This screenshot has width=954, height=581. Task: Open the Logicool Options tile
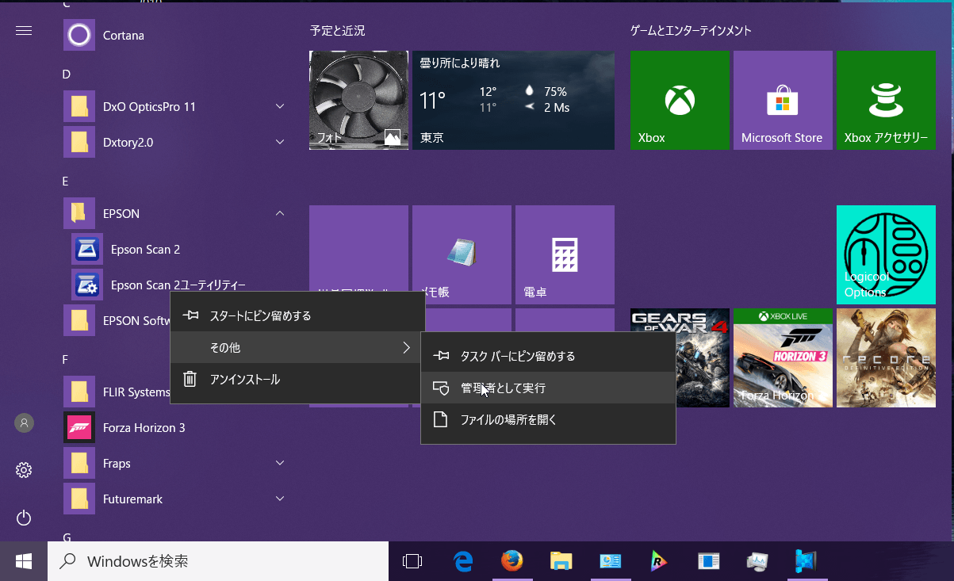(886, 254)
